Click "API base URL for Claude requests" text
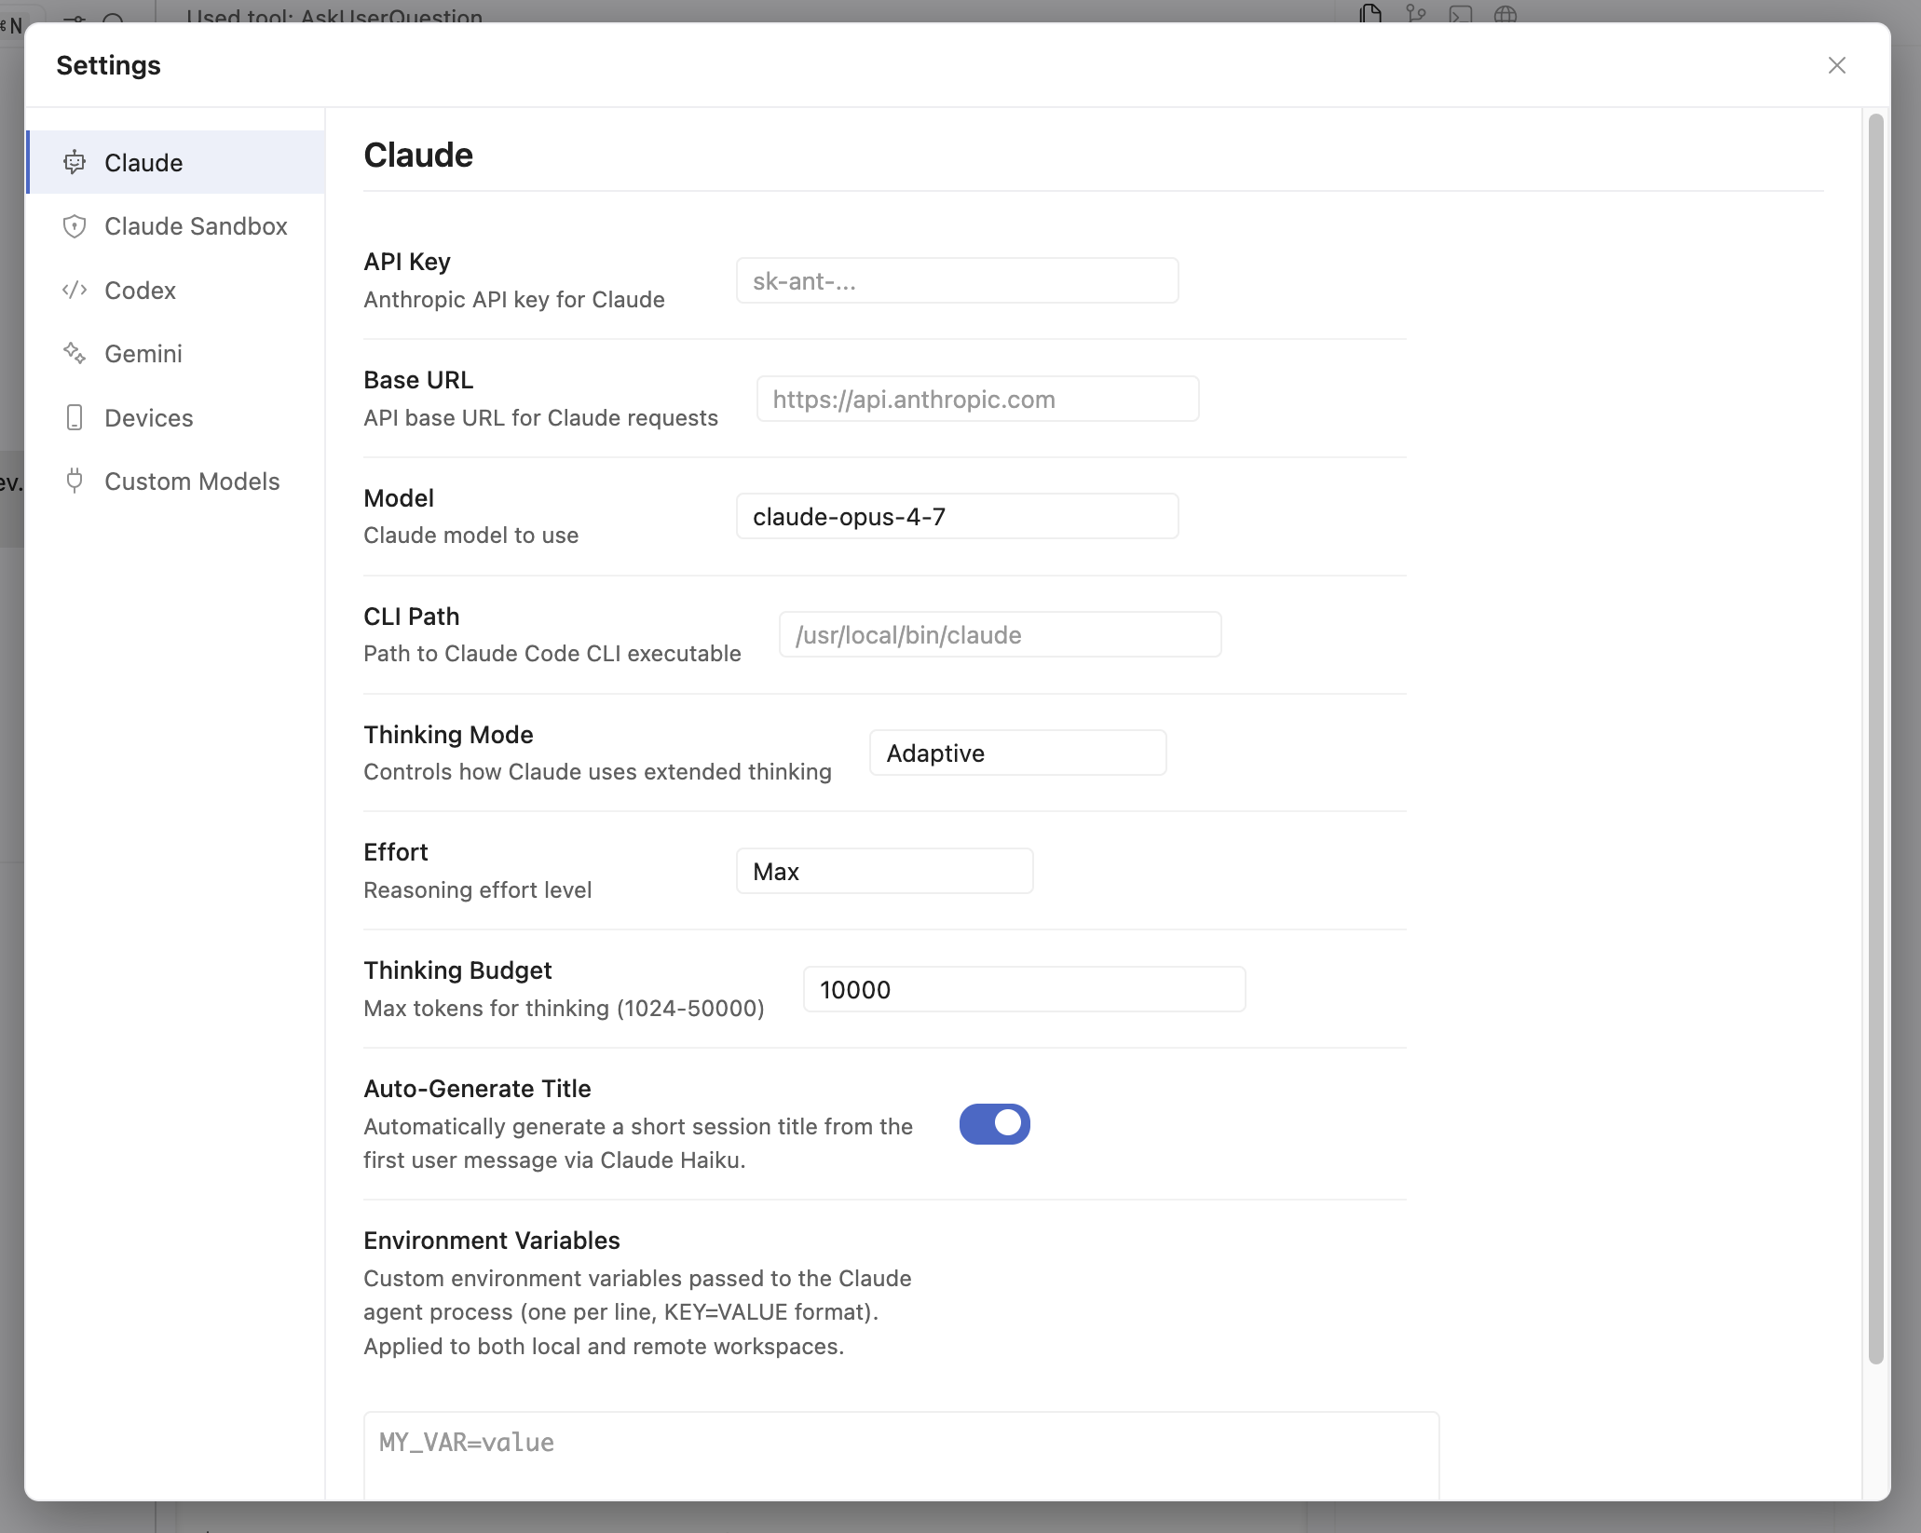The image size is (1921, 1533). click(x=540, y=418)
